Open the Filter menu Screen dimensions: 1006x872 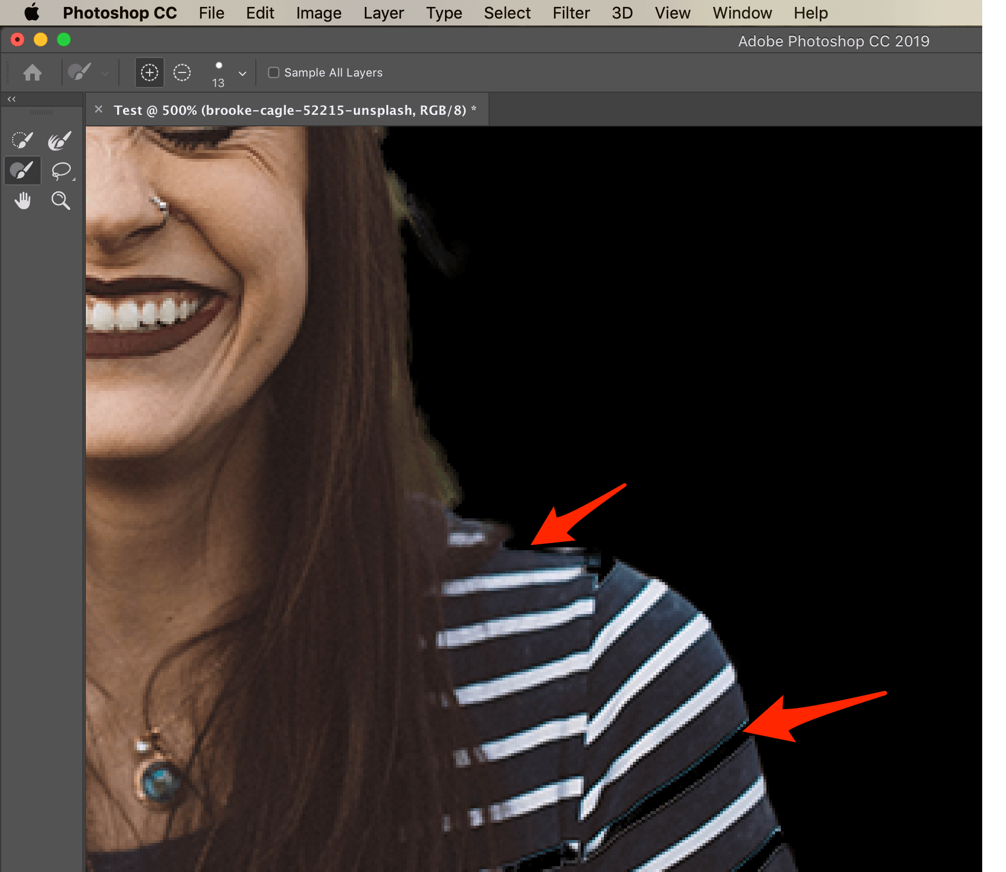571,13
